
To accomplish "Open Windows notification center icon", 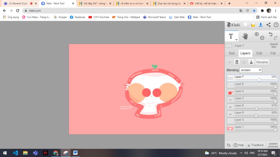I will (x=273, y=153).
